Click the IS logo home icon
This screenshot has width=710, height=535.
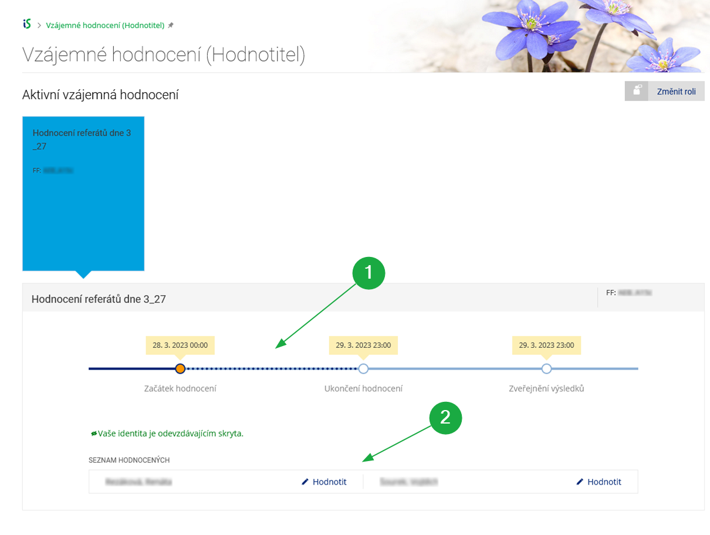coord(27,24)
